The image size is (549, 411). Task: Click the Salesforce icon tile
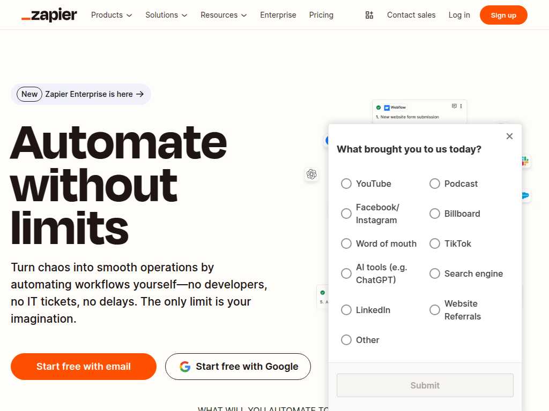coord(525,195)
